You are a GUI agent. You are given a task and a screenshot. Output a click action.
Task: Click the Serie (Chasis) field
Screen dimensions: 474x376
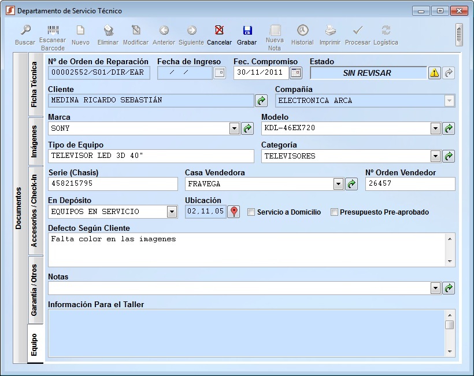113,184
